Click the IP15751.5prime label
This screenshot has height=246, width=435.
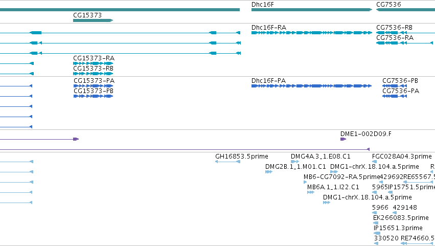pos(411,187)
